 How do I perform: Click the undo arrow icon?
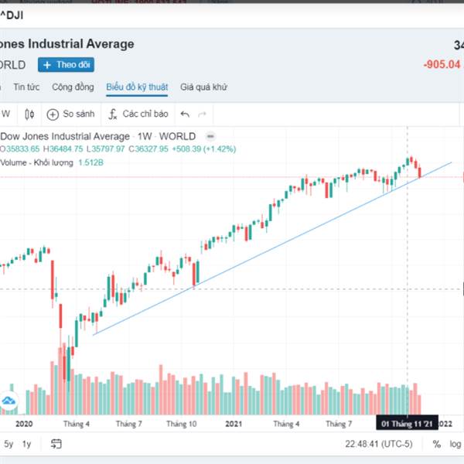pyautogui.click(x=185, y=114)
